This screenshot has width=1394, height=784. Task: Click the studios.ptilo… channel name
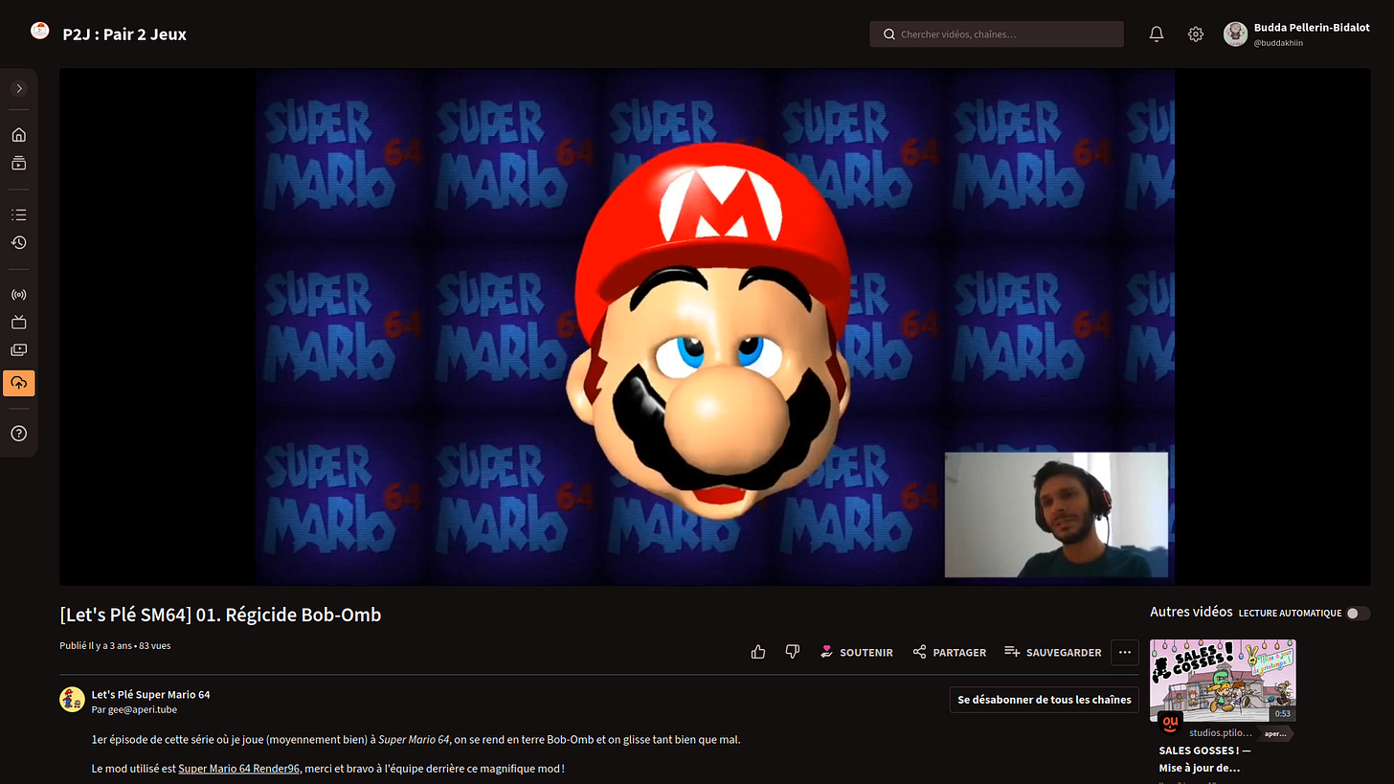coord(1220,732)
